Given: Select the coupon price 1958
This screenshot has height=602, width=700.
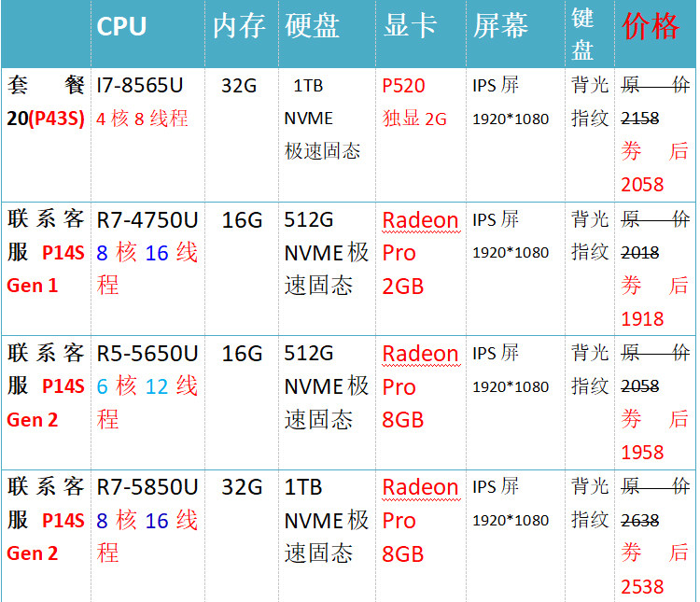Looking at the screenshot, I should 642,453.
